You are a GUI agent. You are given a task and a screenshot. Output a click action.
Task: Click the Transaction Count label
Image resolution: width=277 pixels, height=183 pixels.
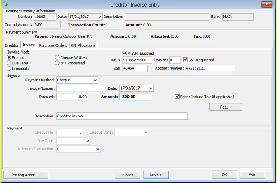(x=87, y=25)
